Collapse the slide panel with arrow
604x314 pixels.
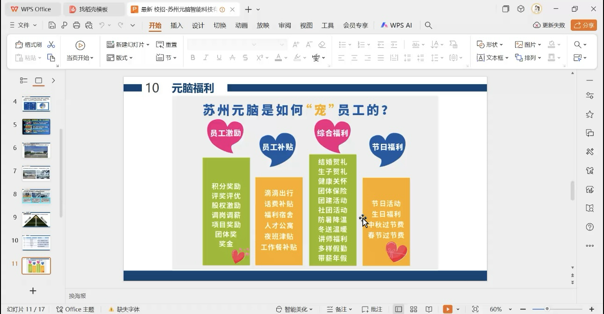coord(53,80)
